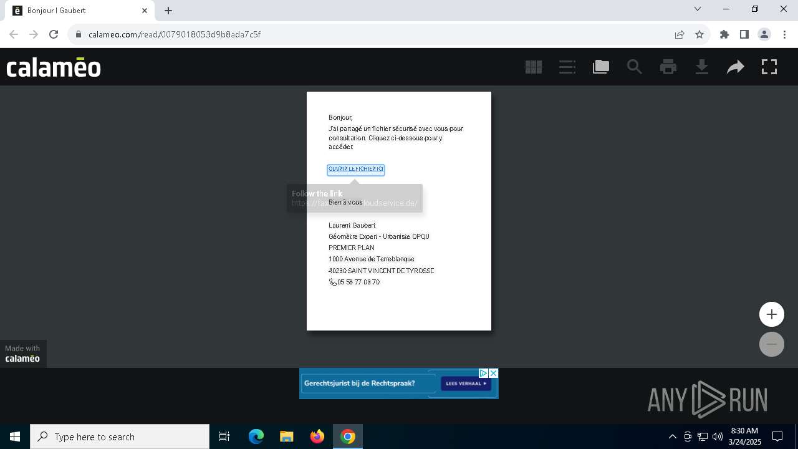Open volume control in system tray

pos(717,437)
